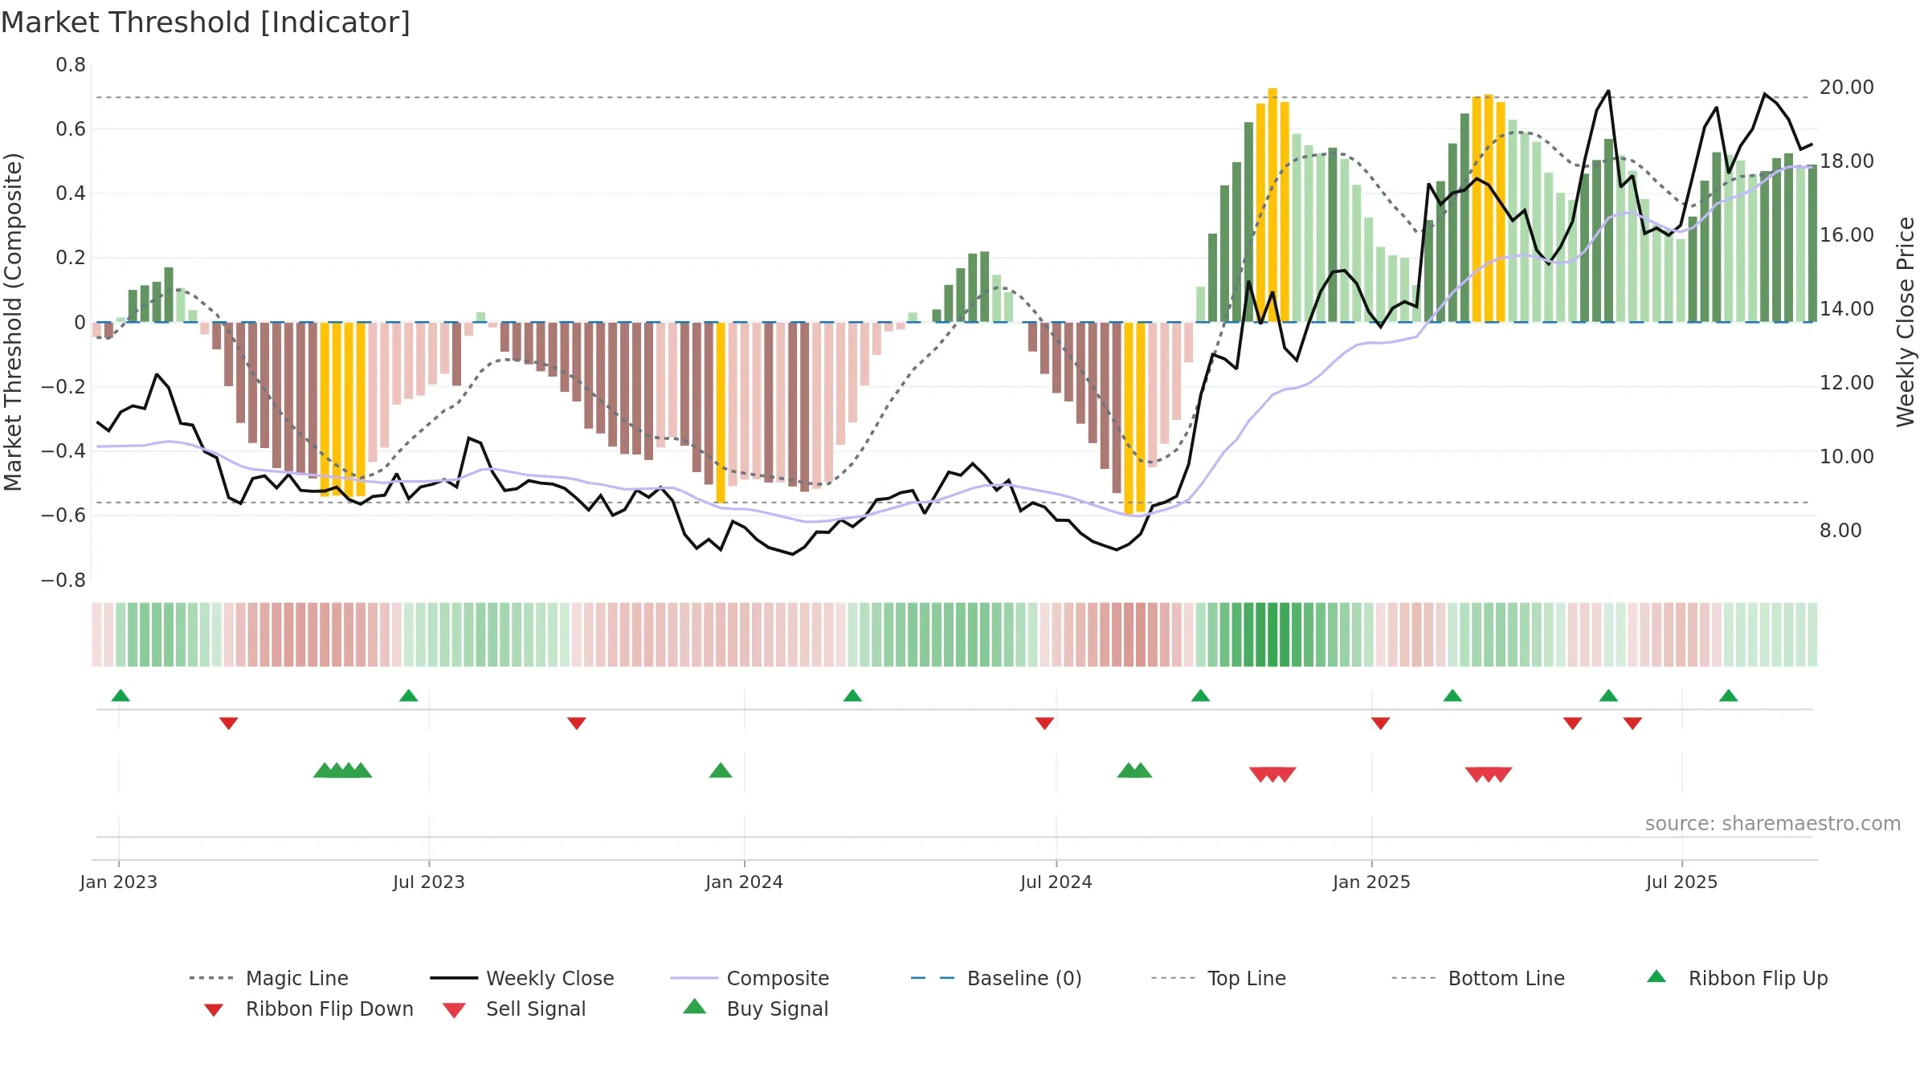This screenshot has width=1928, height=1084.
Task: Click the 8.00 price axis label
Action: (1840, 531)
